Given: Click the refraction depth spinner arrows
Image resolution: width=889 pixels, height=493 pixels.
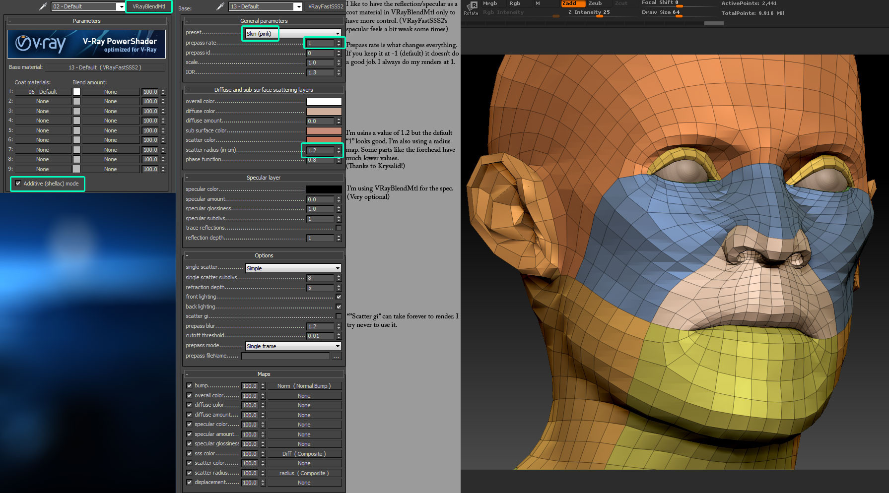Looking at the screenshot, I should click(x=339, y=288).
